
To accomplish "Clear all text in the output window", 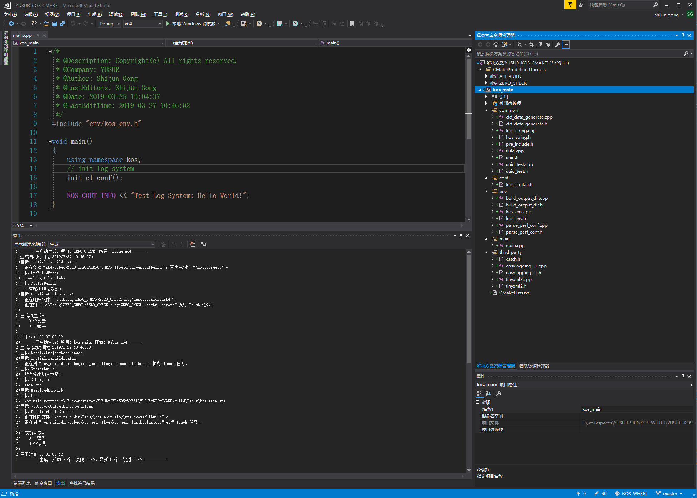I will click(x=193, y=244).
